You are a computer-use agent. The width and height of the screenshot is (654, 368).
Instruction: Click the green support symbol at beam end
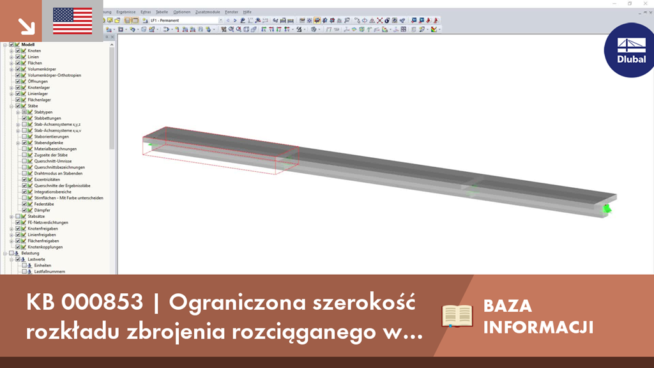point(607,209)
